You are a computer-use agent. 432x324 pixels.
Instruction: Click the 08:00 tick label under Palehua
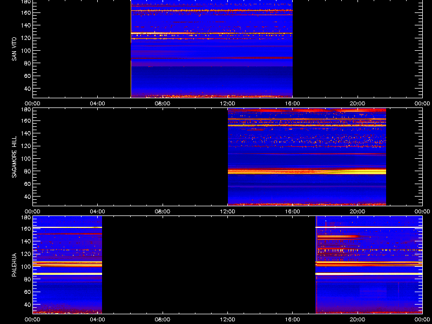tap(163, 320)
